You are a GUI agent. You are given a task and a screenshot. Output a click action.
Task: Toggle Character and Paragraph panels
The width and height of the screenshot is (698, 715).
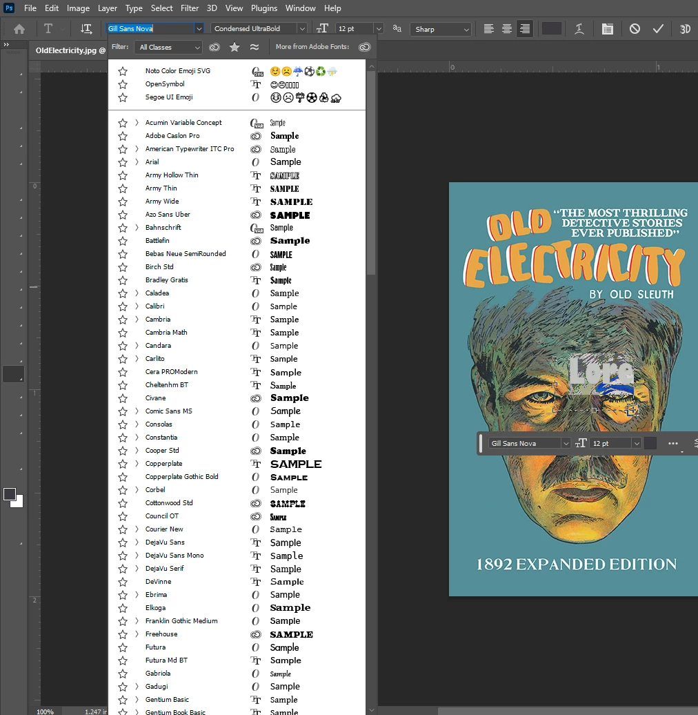tap(608, 29)
